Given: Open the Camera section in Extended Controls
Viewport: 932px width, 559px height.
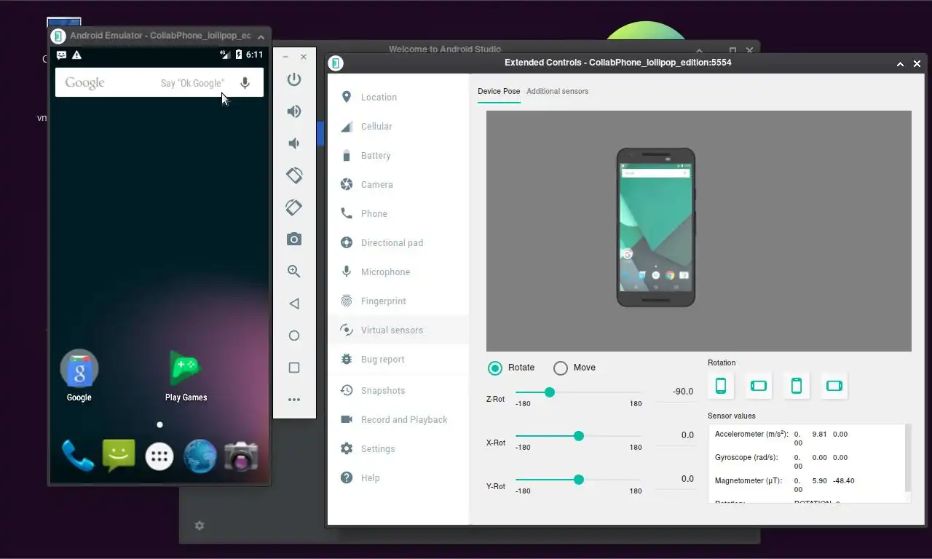Looking at the screenshot, I should coord(398,185).
